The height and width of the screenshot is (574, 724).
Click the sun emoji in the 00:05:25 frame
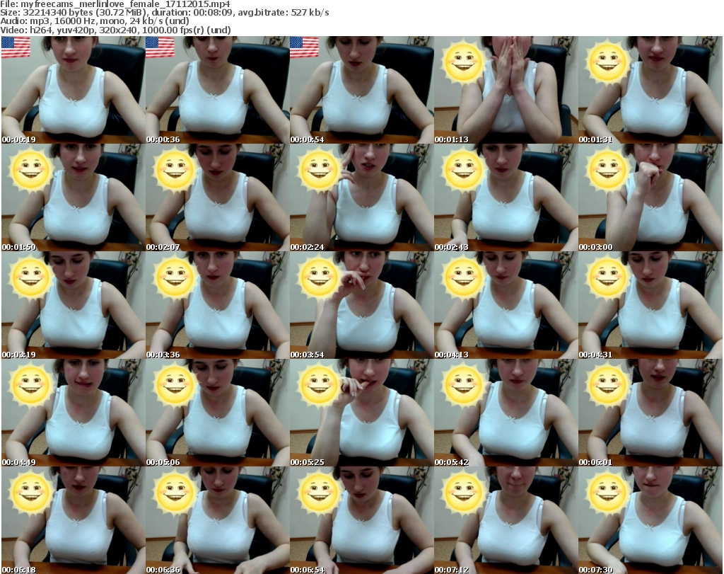[x=319, y=386]
